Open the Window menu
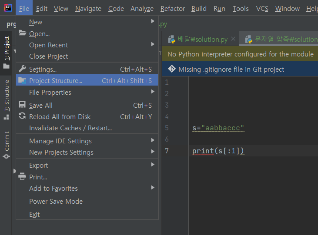318x235 pixels. pyautogui.click(x=288, y=9)
